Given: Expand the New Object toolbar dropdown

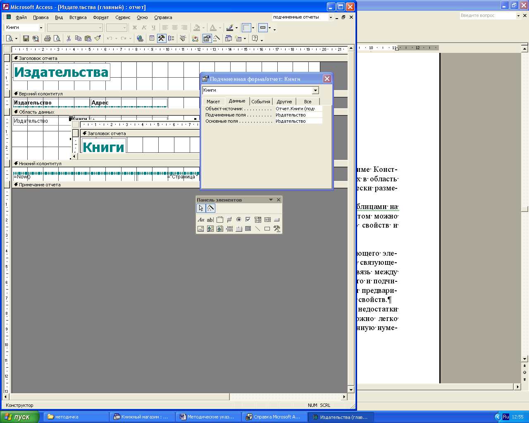Looking at the screenshot, I should coord(245,39).
